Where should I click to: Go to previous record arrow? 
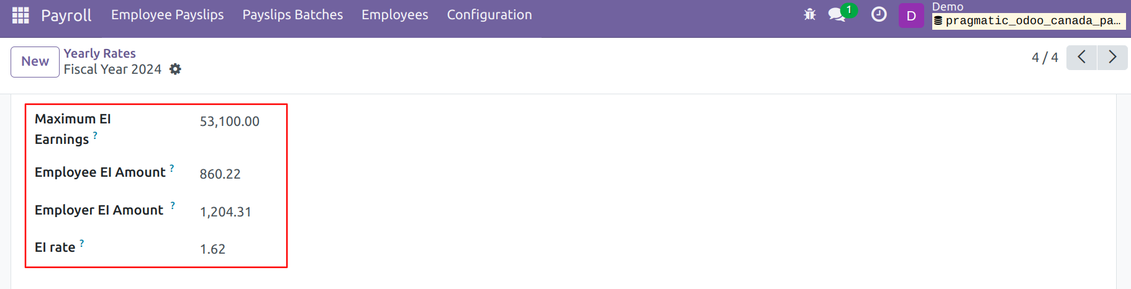(1081, 58)
